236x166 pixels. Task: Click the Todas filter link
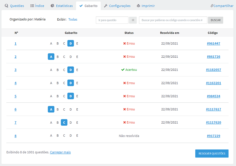click(x=73, y=19)
